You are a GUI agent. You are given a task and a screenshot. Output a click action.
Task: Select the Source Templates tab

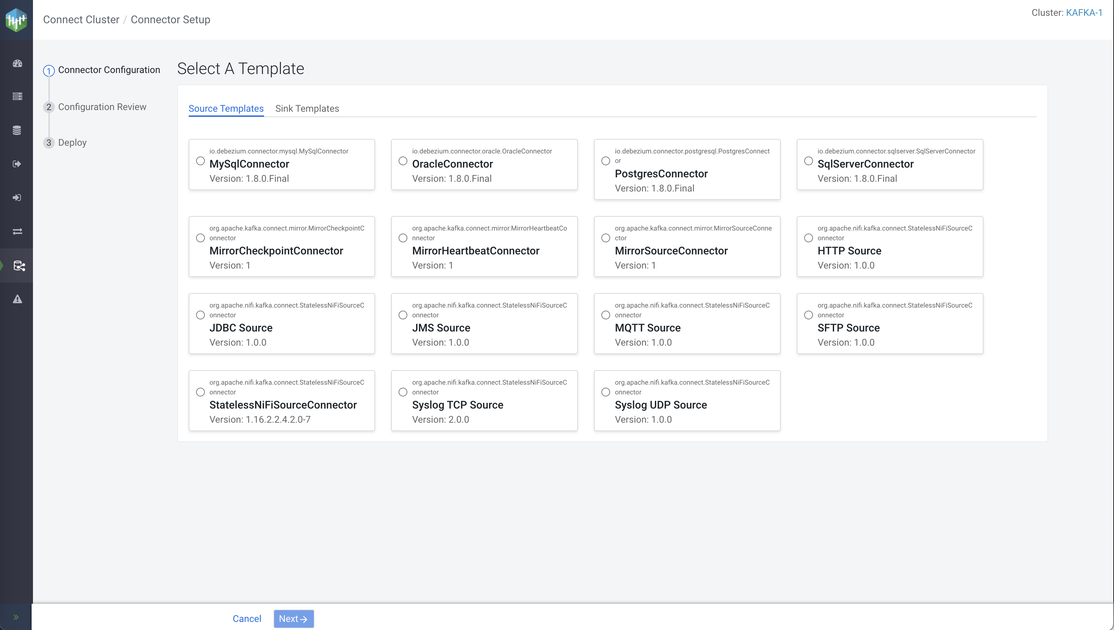click(x=226, y=109)
